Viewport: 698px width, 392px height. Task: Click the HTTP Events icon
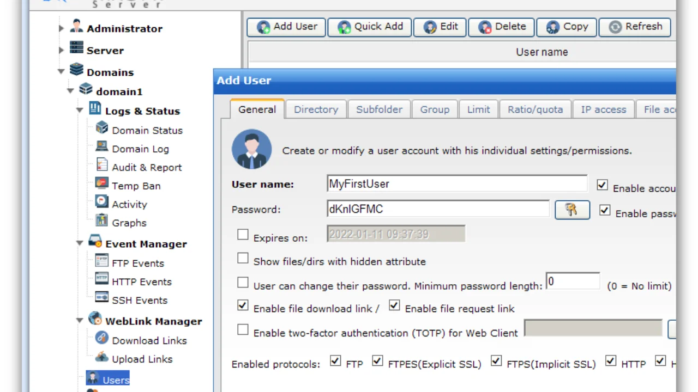(102, 279)
